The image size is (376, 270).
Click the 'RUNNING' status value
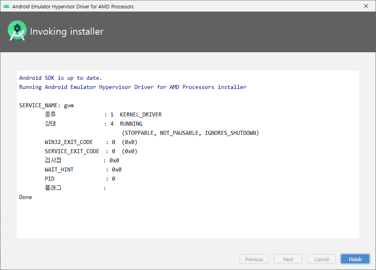(131, 124)
